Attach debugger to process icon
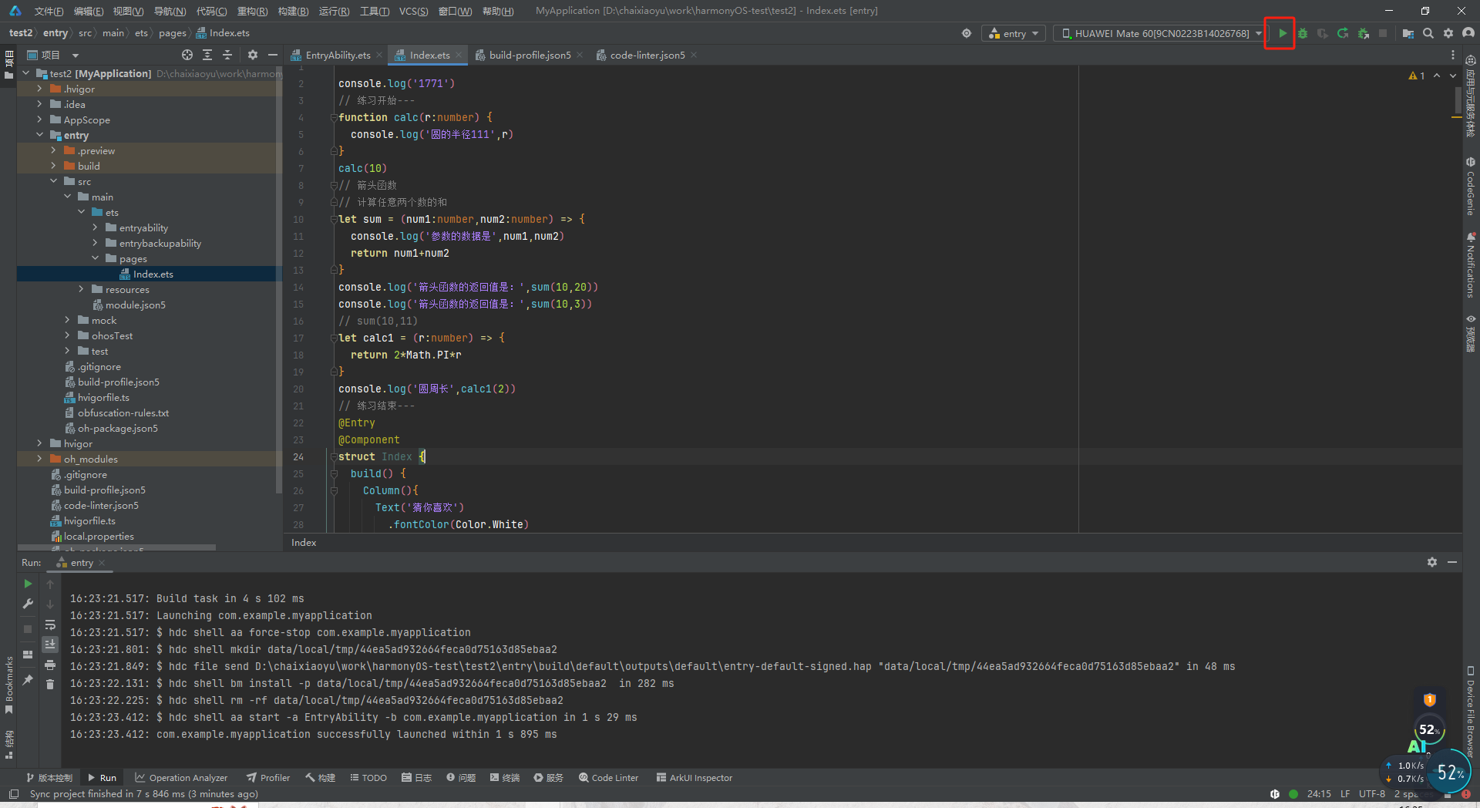The image size is (1480, 808). click(x=1363, y=33)
